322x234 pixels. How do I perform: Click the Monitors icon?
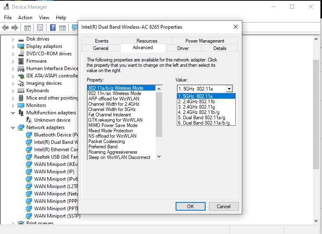21,105
